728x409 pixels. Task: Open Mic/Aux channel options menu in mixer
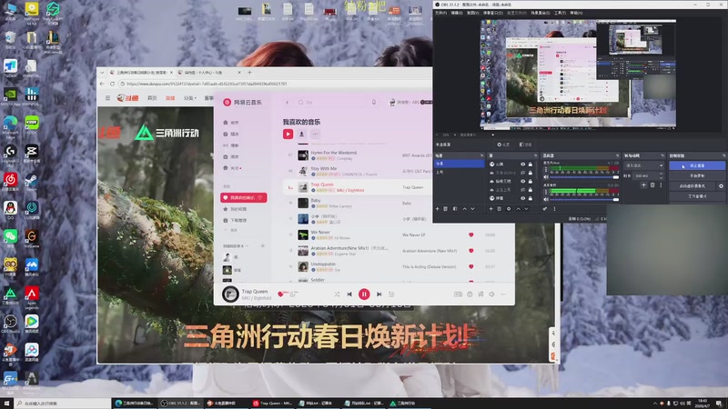click(545, 169)
